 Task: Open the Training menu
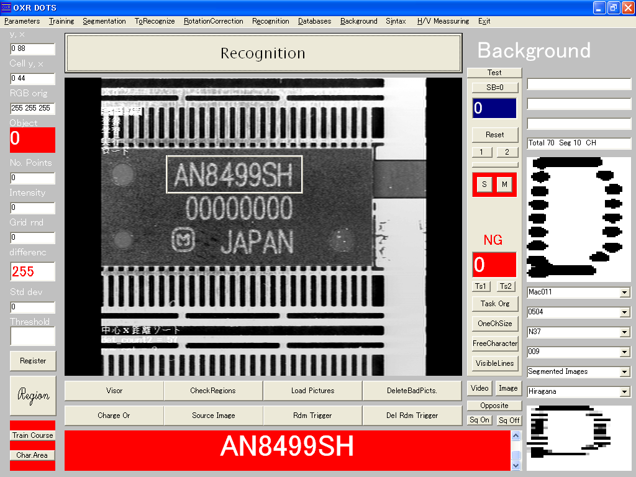[x=61, y=21]
